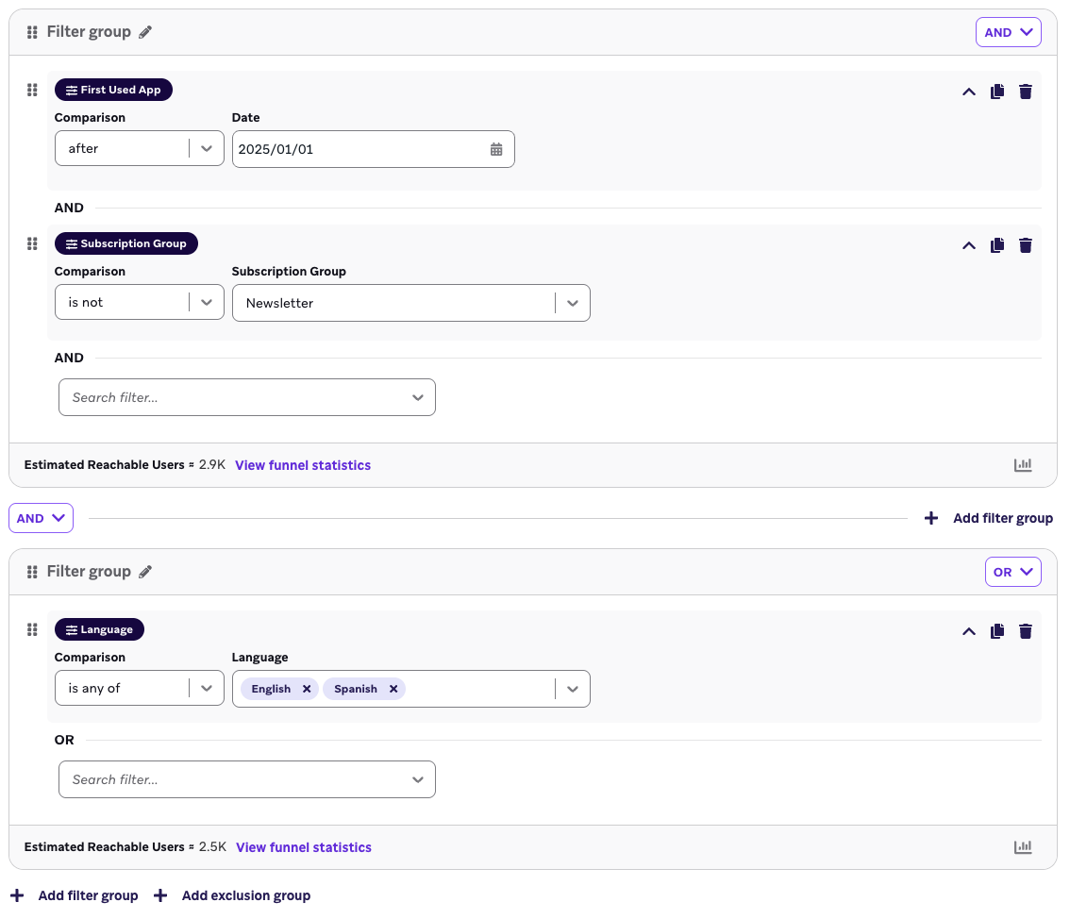The height and width of the screenshot is (919, 1070).
Task: Open Search filter dropdown in first group
Action: point(247,398)
